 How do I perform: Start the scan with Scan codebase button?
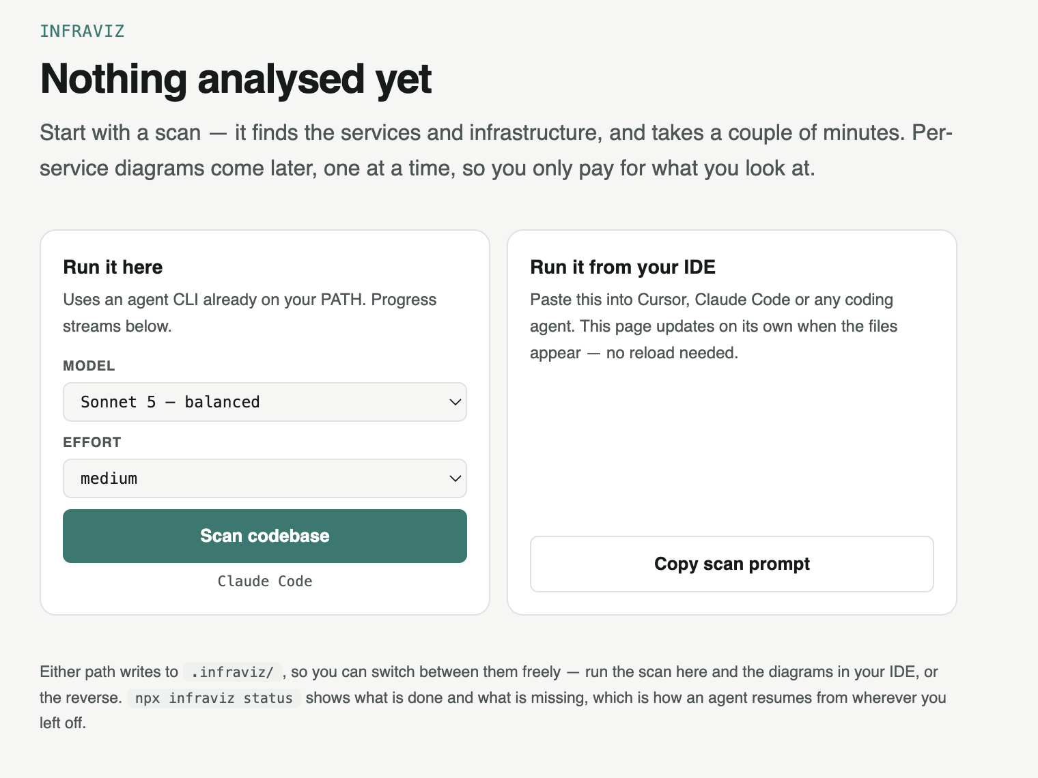click(x=264, y=536)
